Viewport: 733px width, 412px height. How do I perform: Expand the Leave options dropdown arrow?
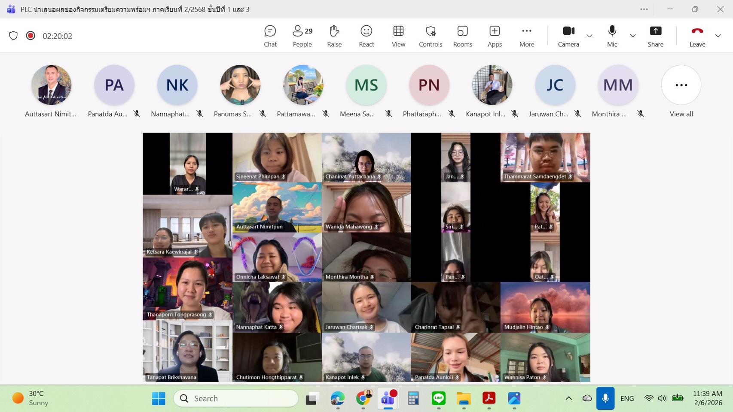(x=718, y=36)
